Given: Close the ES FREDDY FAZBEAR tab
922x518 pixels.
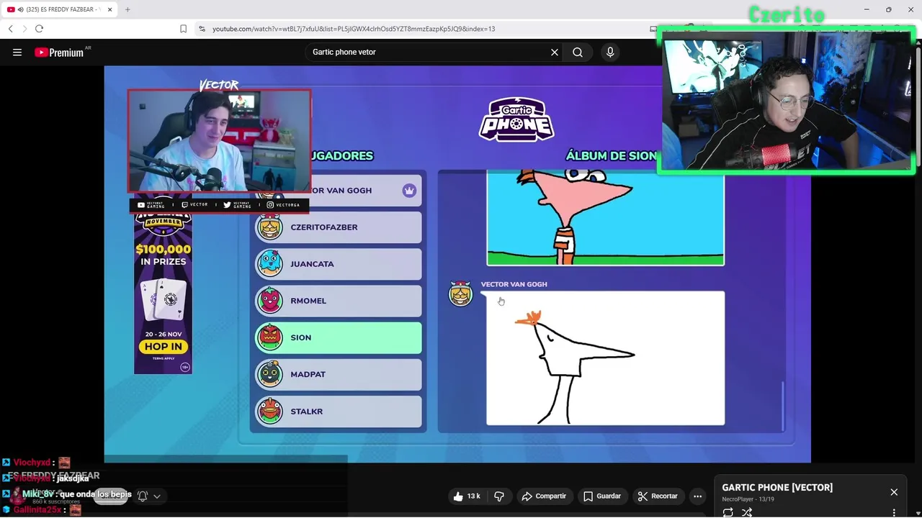Looking at the screenshot, I should pos(109,9).
